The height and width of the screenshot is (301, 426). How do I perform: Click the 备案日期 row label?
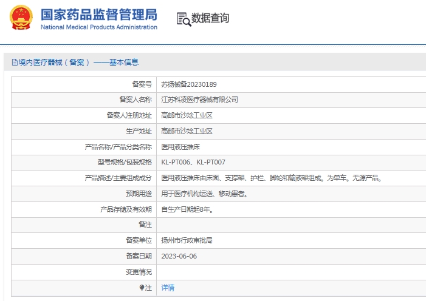pos(139,256)
